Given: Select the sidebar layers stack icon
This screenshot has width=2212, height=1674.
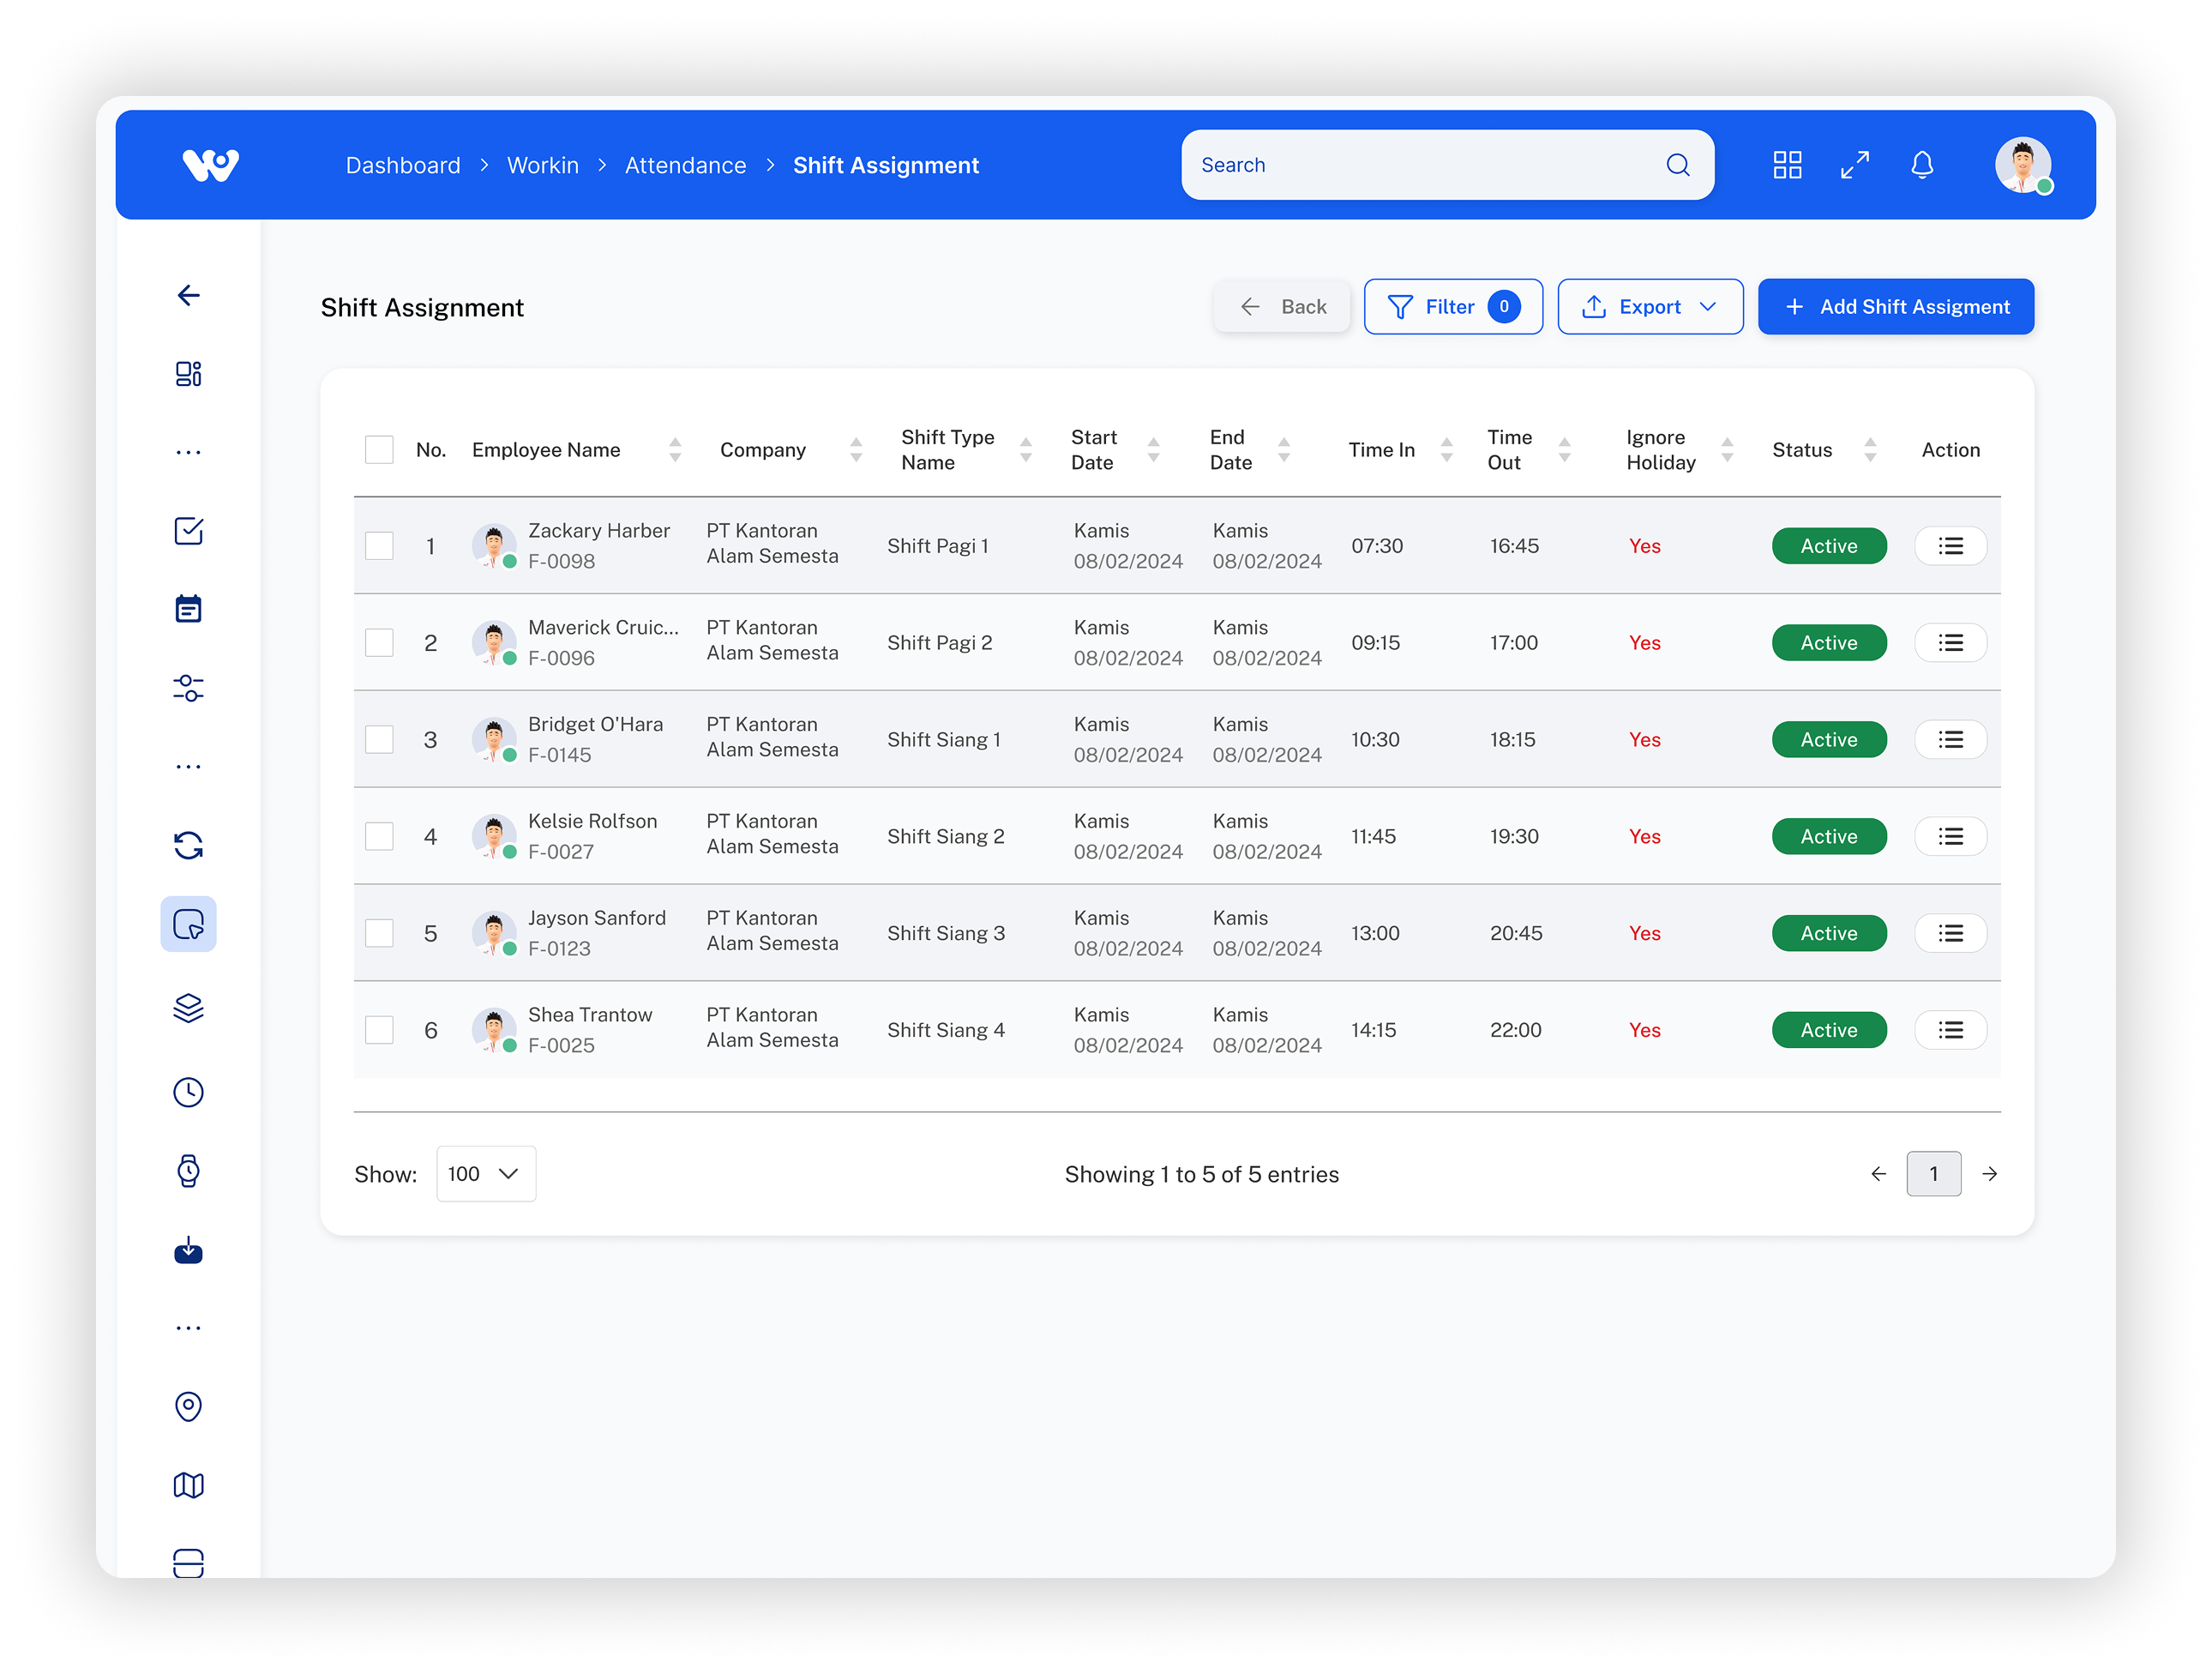Looking at the screenshot, I should (x=188, y=1008).
